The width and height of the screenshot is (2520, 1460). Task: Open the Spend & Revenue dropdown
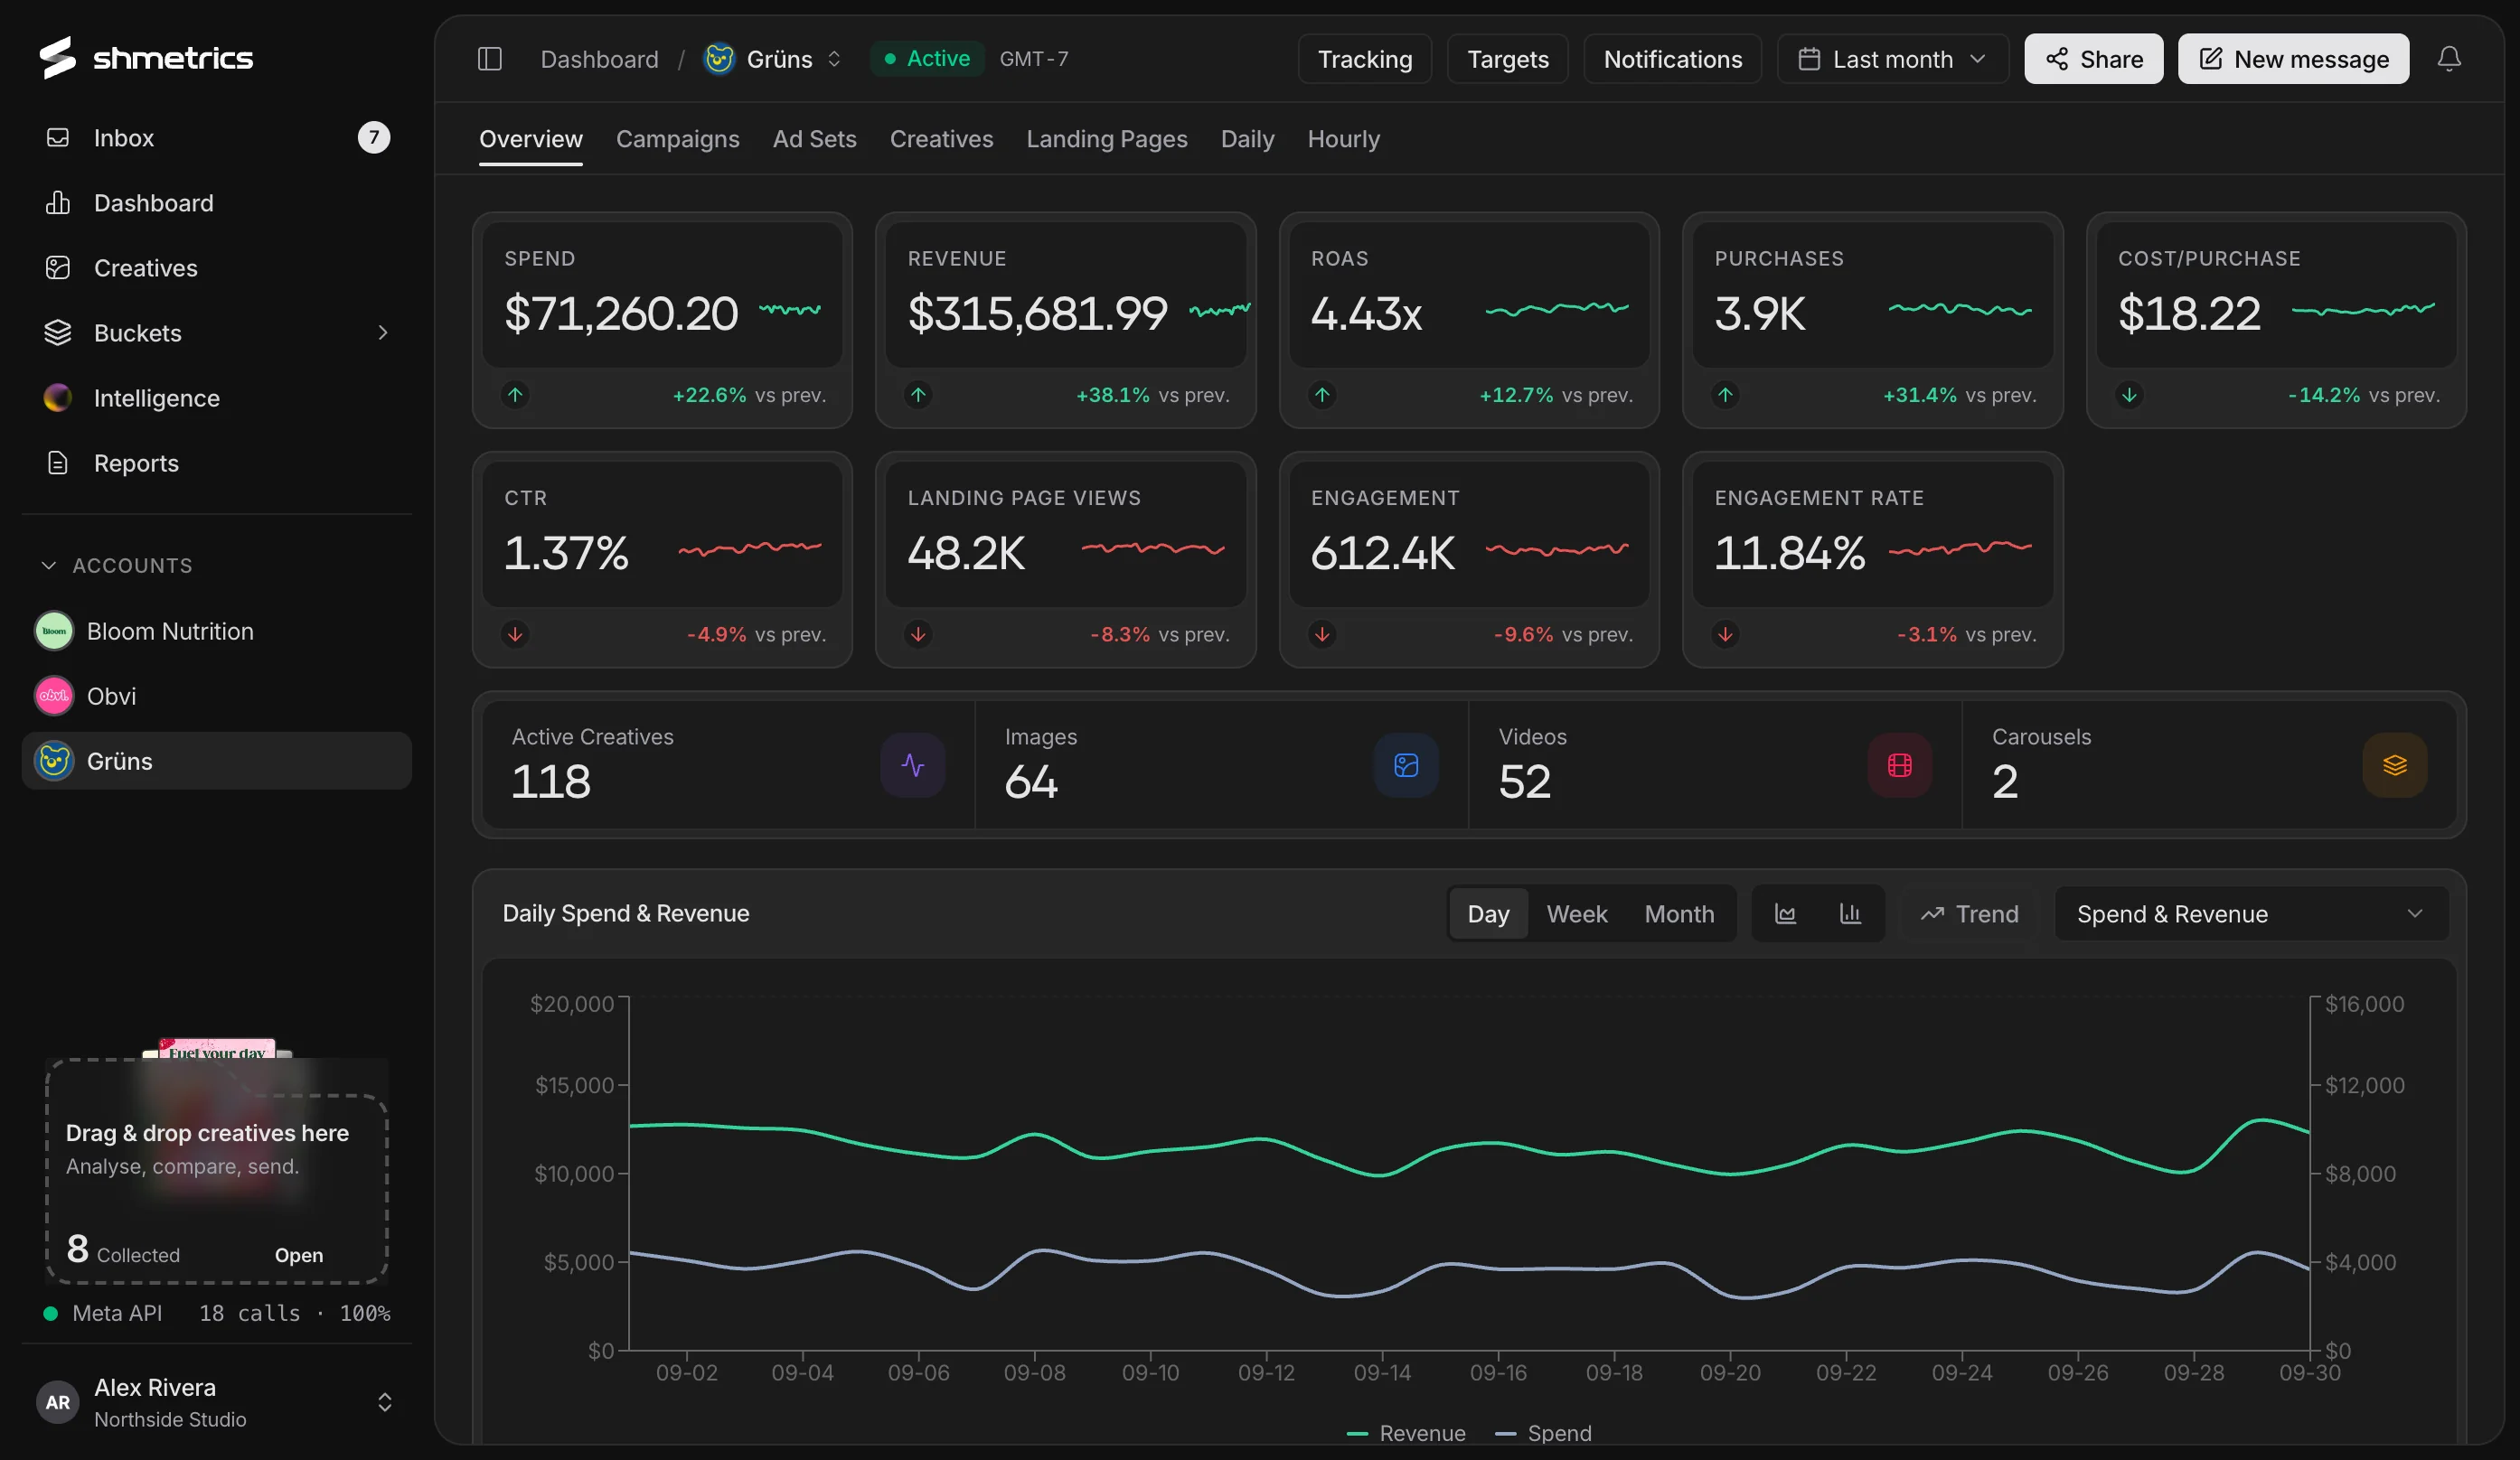(x=2251, y=913)
